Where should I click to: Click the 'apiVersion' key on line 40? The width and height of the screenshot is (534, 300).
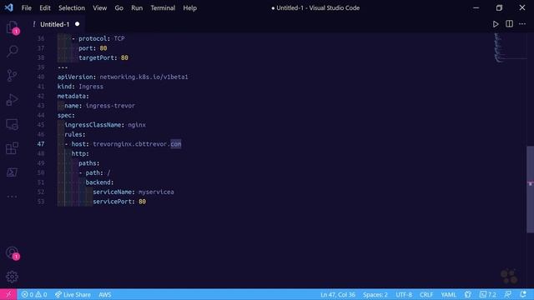[75, 77]
